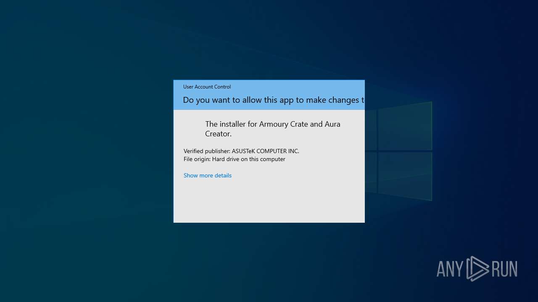
Task: Open the Show more details link
Action: (208, 175)
